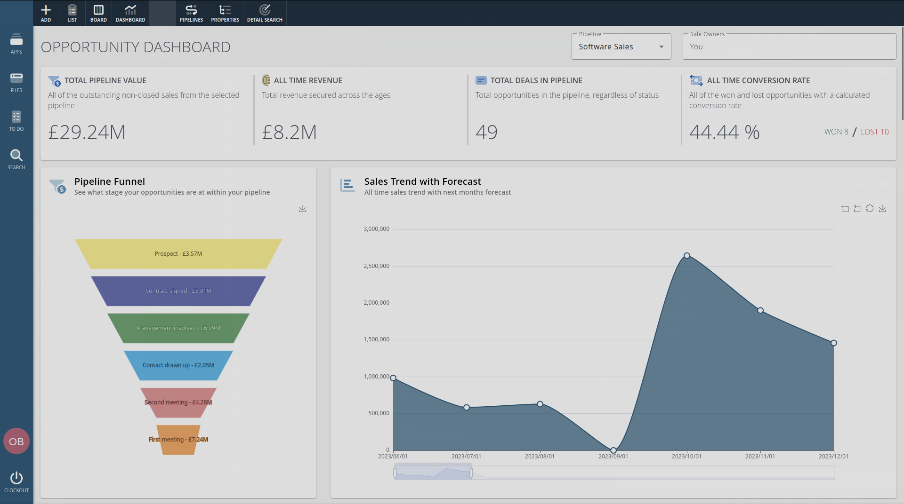904x504 pixels.
Task: Click the Sale Owners field showing You
Action: (x=789, y=47)
